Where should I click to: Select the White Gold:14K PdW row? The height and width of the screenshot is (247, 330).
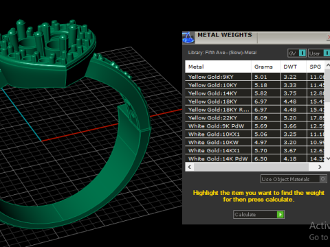[x=254, y=158]
